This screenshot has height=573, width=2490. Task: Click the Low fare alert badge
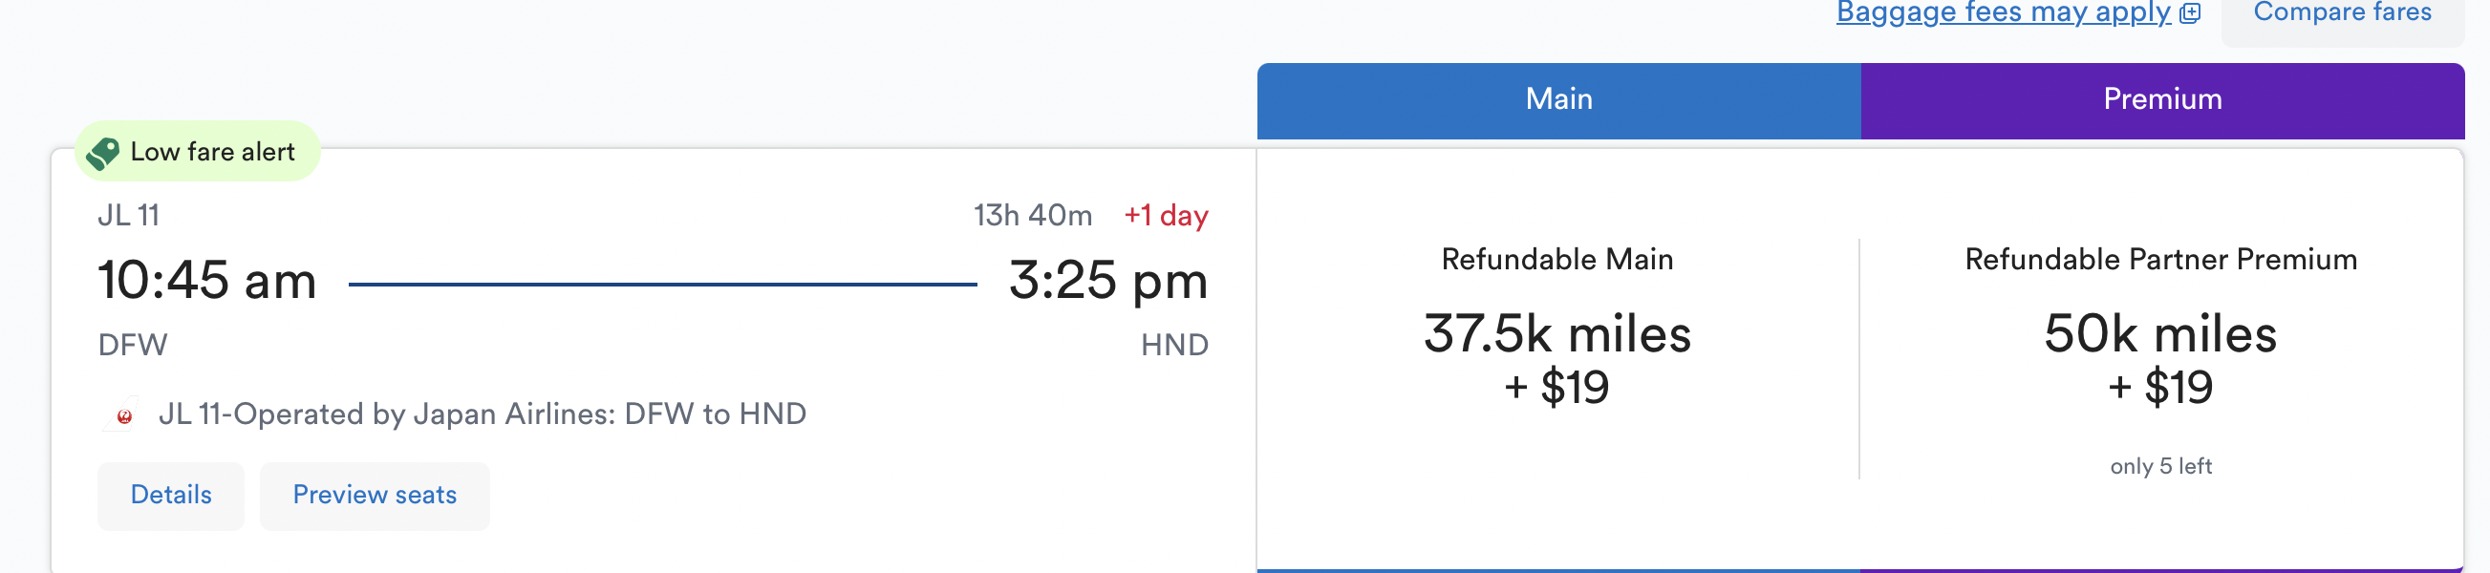tap(197, 152)
